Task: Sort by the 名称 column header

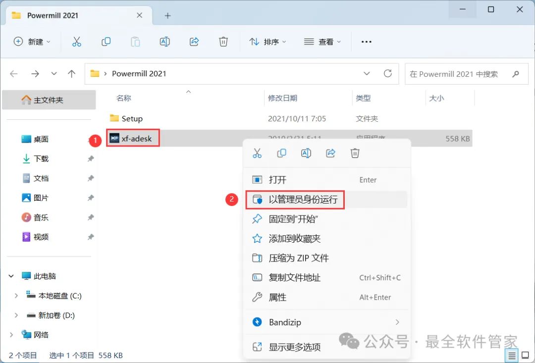Action: [x=123, y=98]
